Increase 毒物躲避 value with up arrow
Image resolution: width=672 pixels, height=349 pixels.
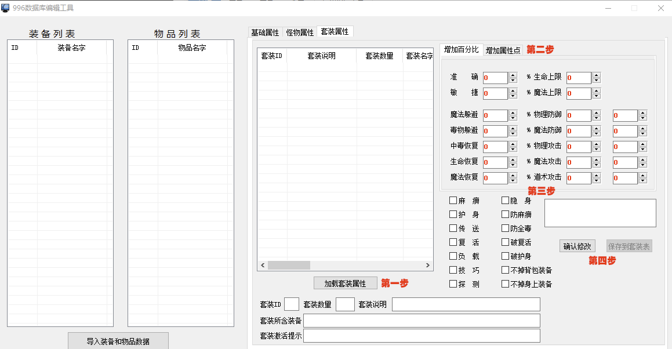click(513, 128)
